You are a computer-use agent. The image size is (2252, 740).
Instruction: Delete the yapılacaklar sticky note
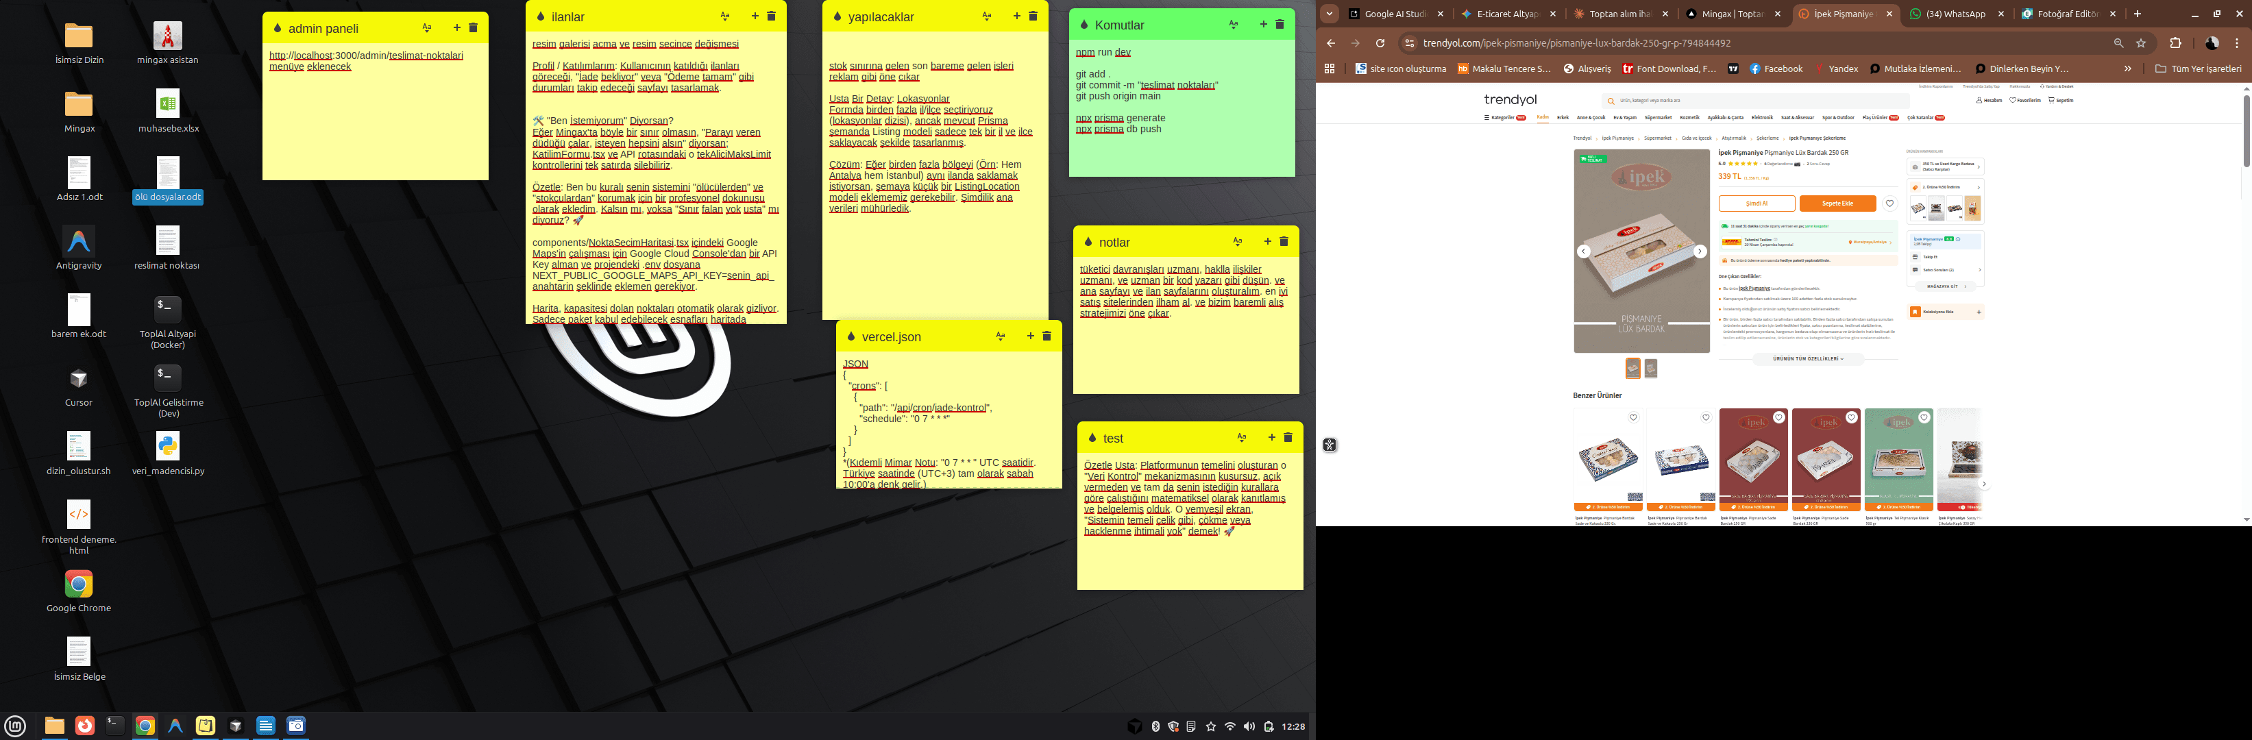pyautogui.click(x=1033, y=16)
